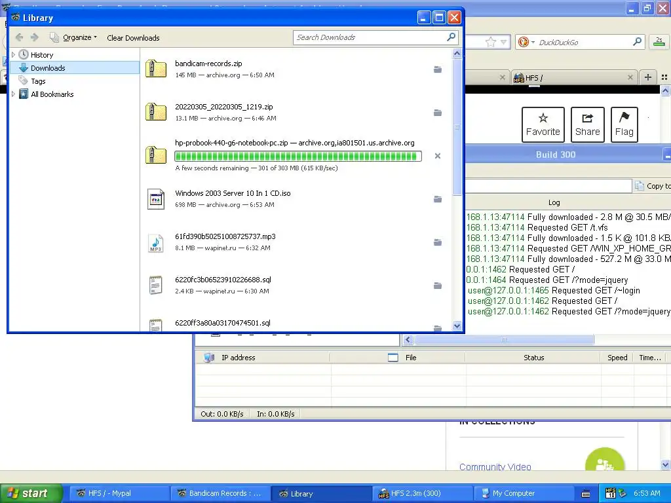
Task: Click the hp-probook zip file icon
Action: pos(156,155)
